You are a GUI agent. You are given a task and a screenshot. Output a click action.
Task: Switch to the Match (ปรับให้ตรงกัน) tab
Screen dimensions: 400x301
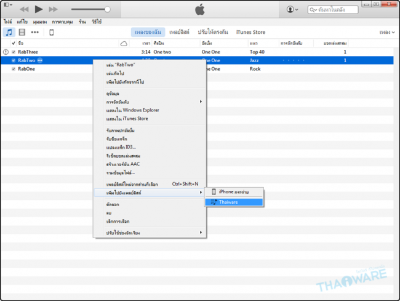click(213, 32)
